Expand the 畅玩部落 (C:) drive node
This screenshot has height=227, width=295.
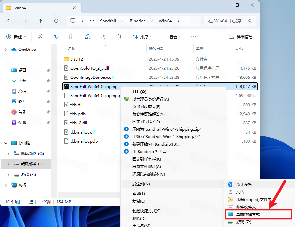(x=8, y=154)
